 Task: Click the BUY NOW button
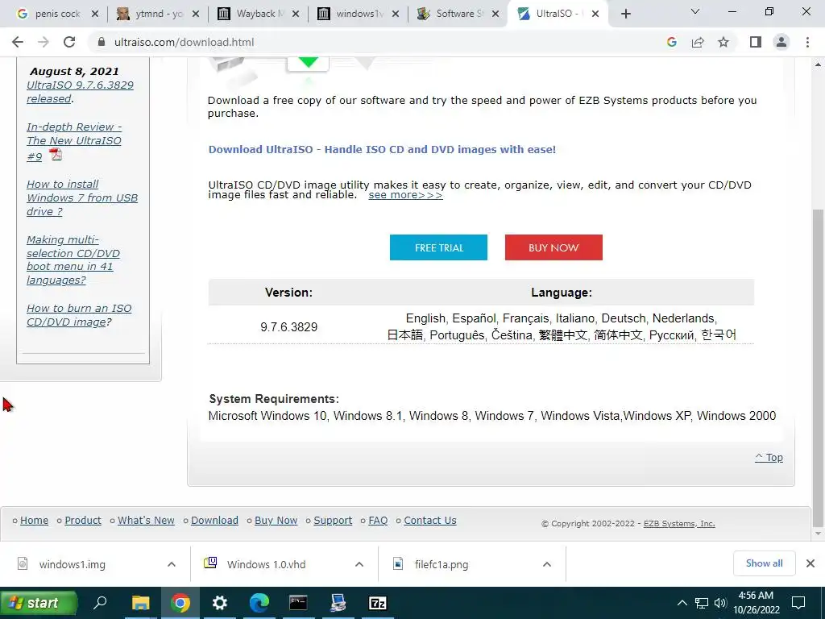[553, 247]
